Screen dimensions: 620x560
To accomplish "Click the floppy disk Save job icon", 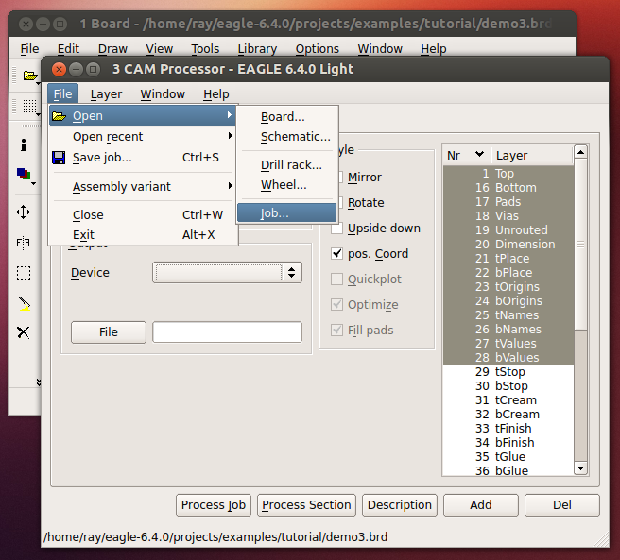I will coord(59,158).
